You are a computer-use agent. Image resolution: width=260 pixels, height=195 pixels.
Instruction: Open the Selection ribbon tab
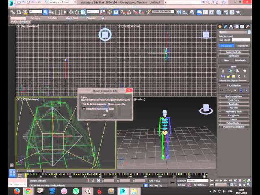[53, 18]
